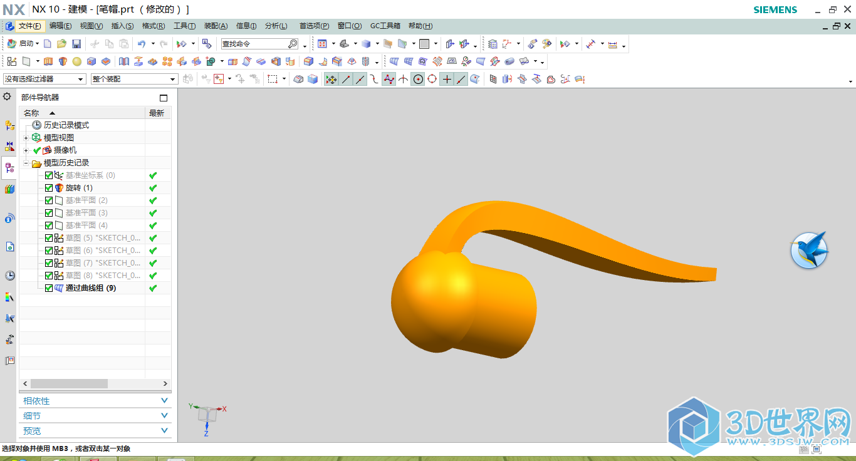Open the 装配(A) menu
The width and height of the screenshot is (856, 461).
coord(216,26)
